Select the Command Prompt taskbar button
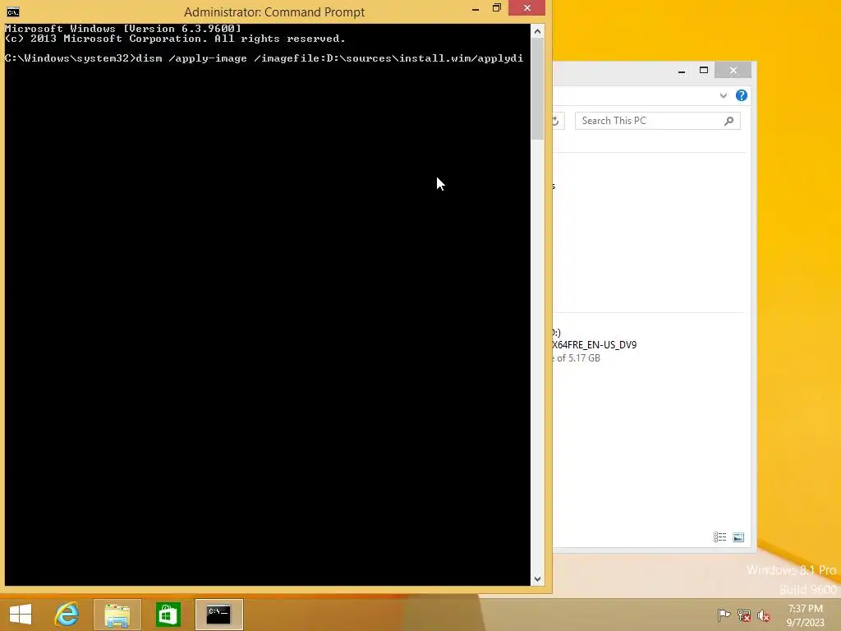841x631 pixels. coord(218,615)
